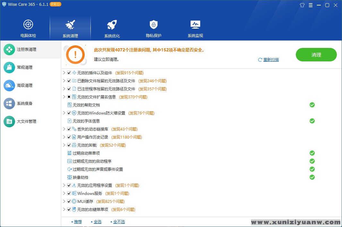This screenshot has height=227, width=342.
Task: Open the 隐私保护 shield lock icon
Action: click(154, 25)
